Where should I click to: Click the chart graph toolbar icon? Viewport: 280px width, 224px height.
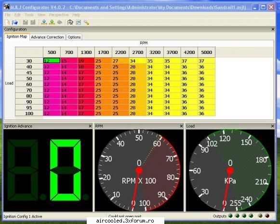pyautogui.click(x=79, y=22)
